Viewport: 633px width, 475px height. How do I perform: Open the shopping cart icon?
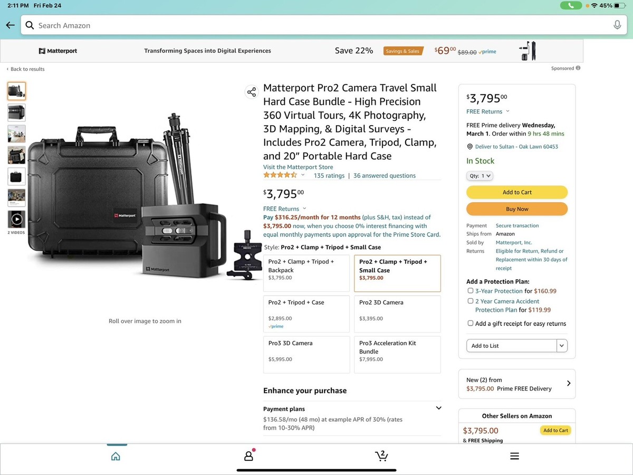click(381, 456)
